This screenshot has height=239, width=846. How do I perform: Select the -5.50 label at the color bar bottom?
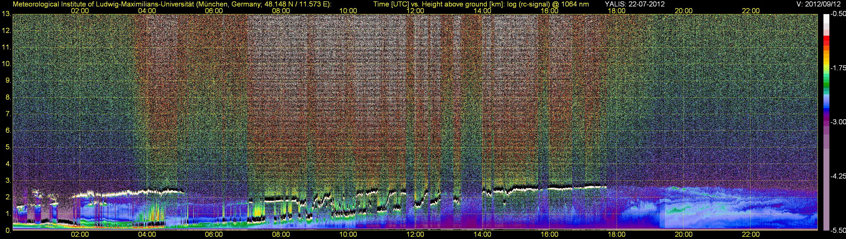pos(838,231)
